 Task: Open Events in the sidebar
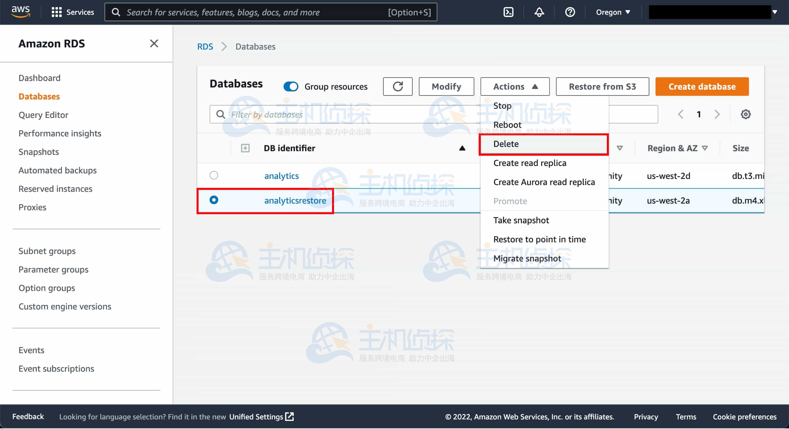31,350
